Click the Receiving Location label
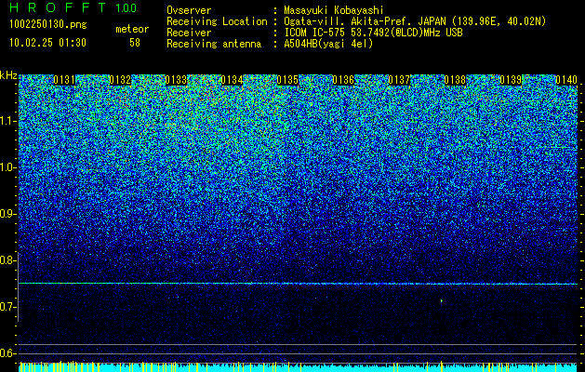Viewport: 585px width, 372px height. 217,21
